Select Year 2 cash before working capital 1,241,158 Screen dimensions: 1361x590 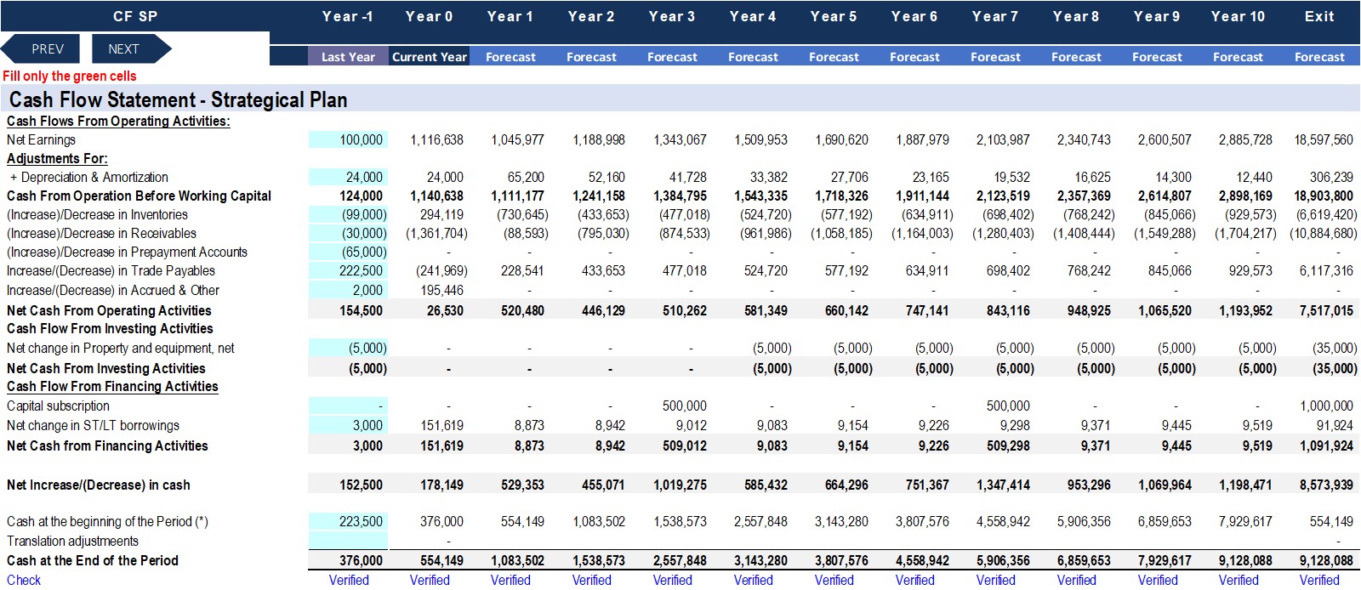pos(599,196)
